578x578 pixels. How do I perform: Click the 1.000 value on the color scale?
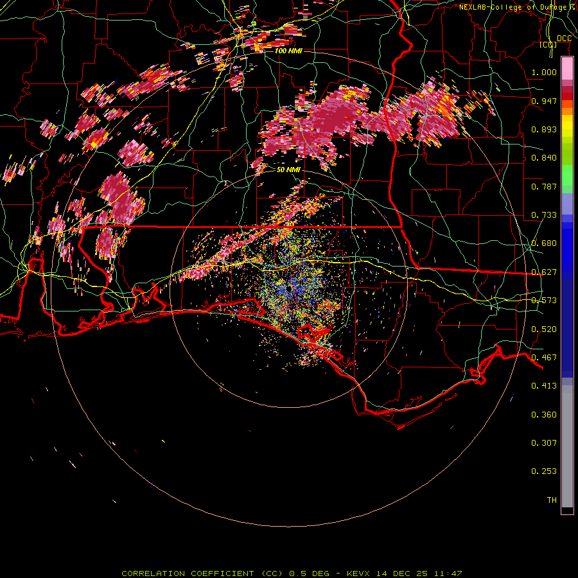pos(544,72)
